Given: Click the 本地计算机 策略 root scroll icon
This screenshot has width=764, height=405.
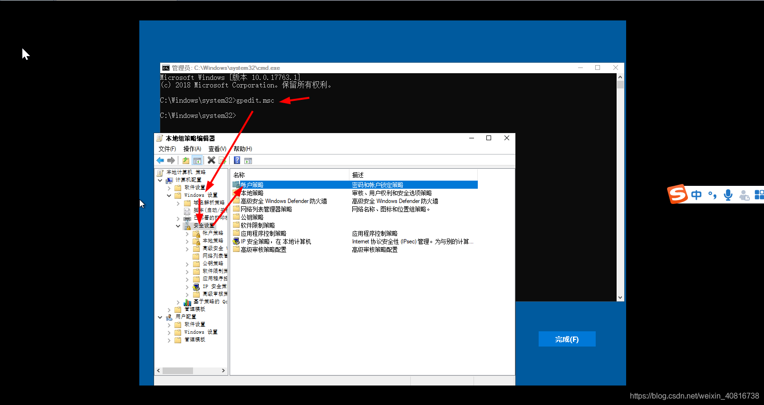Looking at the screenshot, I should [160, 173].
